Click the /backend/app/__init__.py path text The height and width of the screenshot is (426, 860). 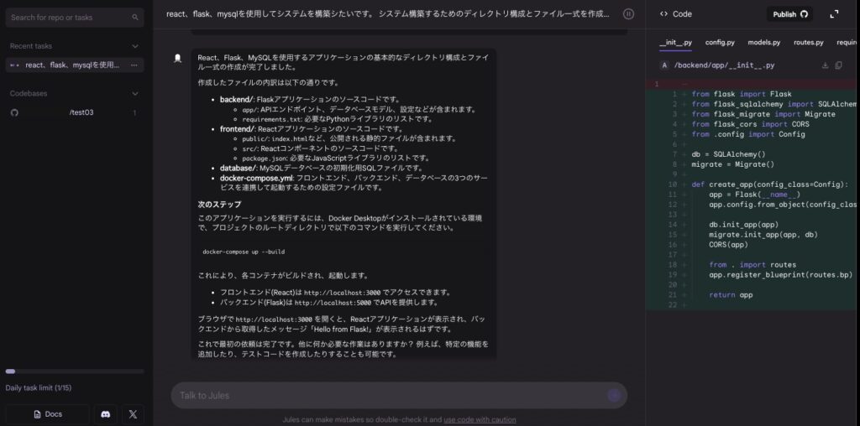pos(724,65)
